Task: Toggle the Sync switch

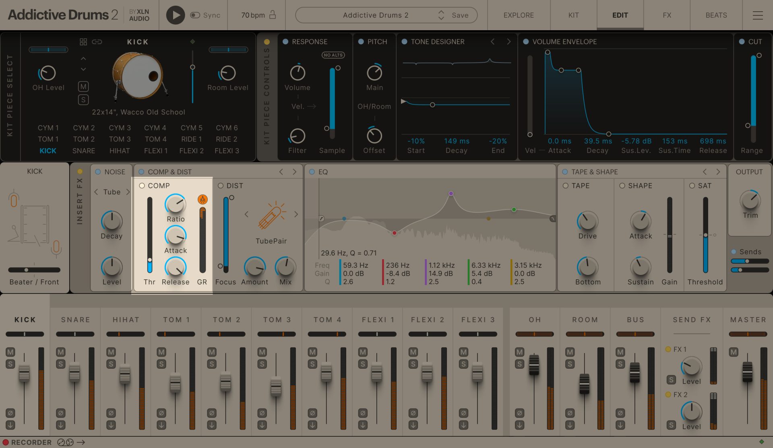Action: click(195, 15)
